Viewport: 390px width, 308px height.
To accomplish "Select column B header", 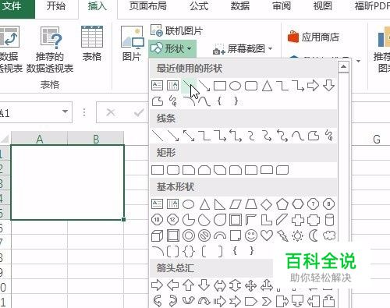I will coord(96,139).
